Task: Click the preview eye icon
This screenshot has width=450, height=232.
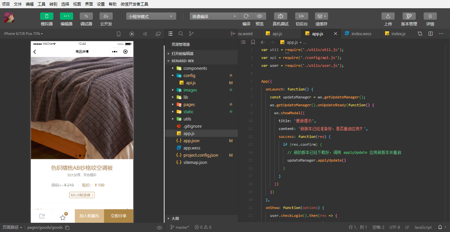Action: [260, 16]
